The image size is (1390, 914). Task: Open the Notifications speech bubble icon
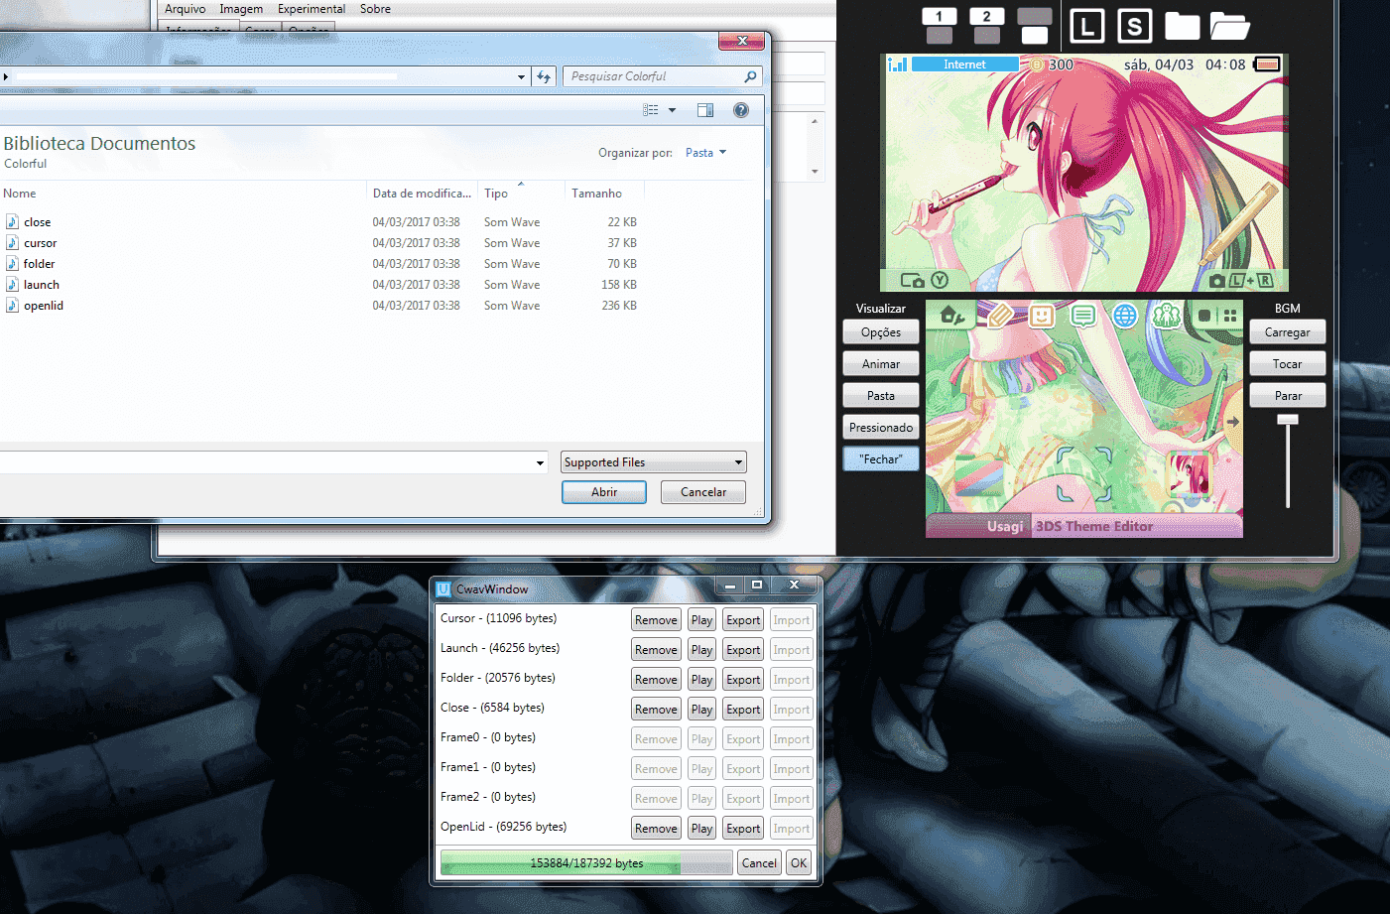pos(1083,316)
